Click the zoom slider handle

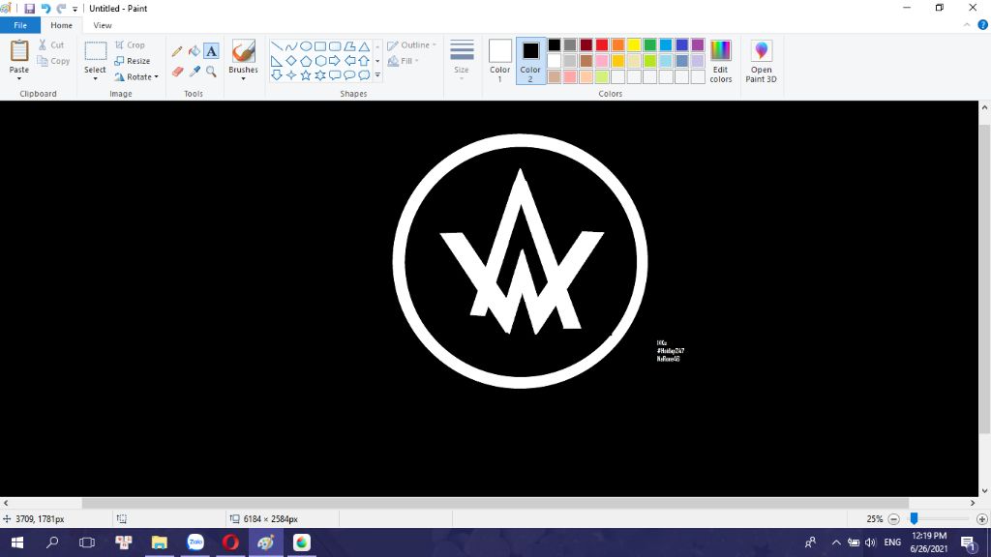pyautogui.click(x=914, y=518)
